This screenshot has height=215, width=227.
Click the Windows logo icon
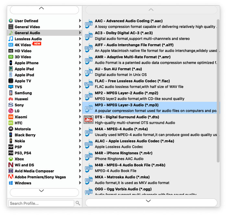tap(11, 183)
